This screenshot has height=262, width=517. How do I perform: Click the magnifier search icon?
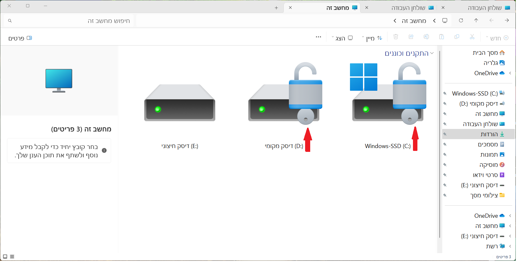[x=10, y=21]
